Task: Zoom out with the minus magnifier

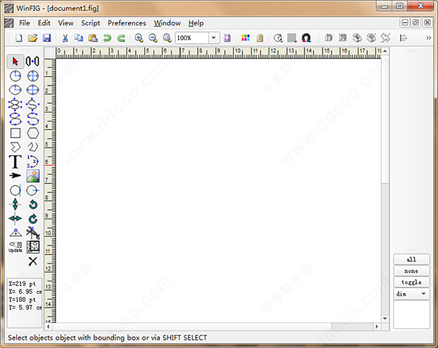Action: coord(153,38)
